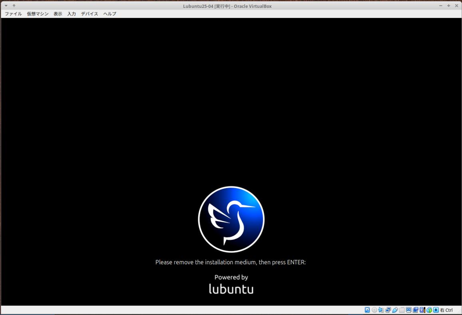Open the 仮想マシン menu
Viewport: 462px width, 315px height.
pyautogui.click(x=38, y=14)
